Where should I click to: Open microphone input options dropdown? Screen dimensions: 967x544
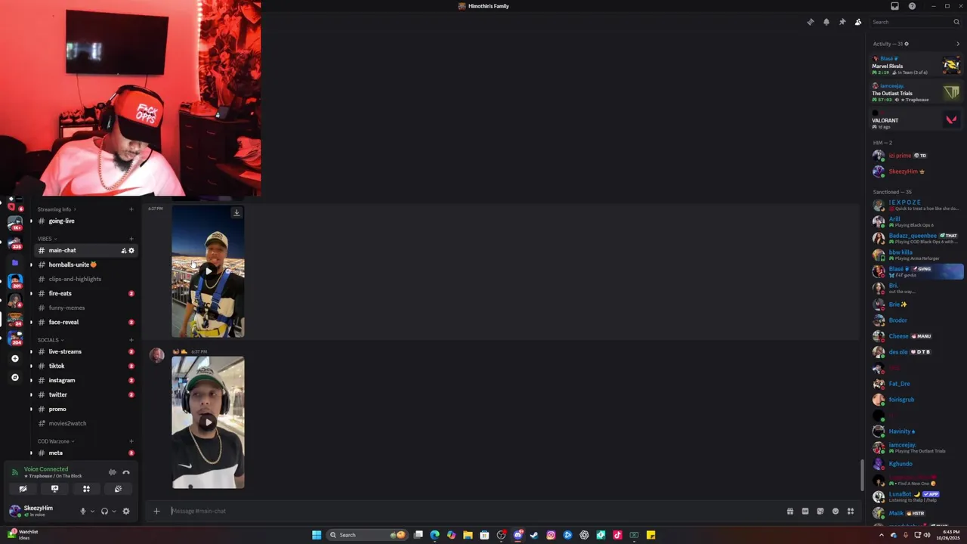point(92,512)
